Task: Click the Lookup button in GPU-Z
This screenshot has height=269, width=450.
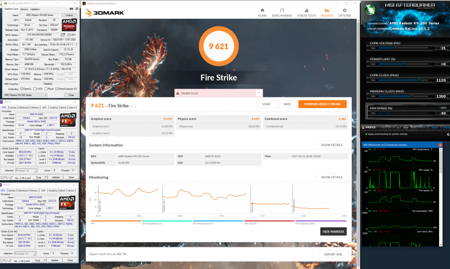Action: (x=69, y=15)
